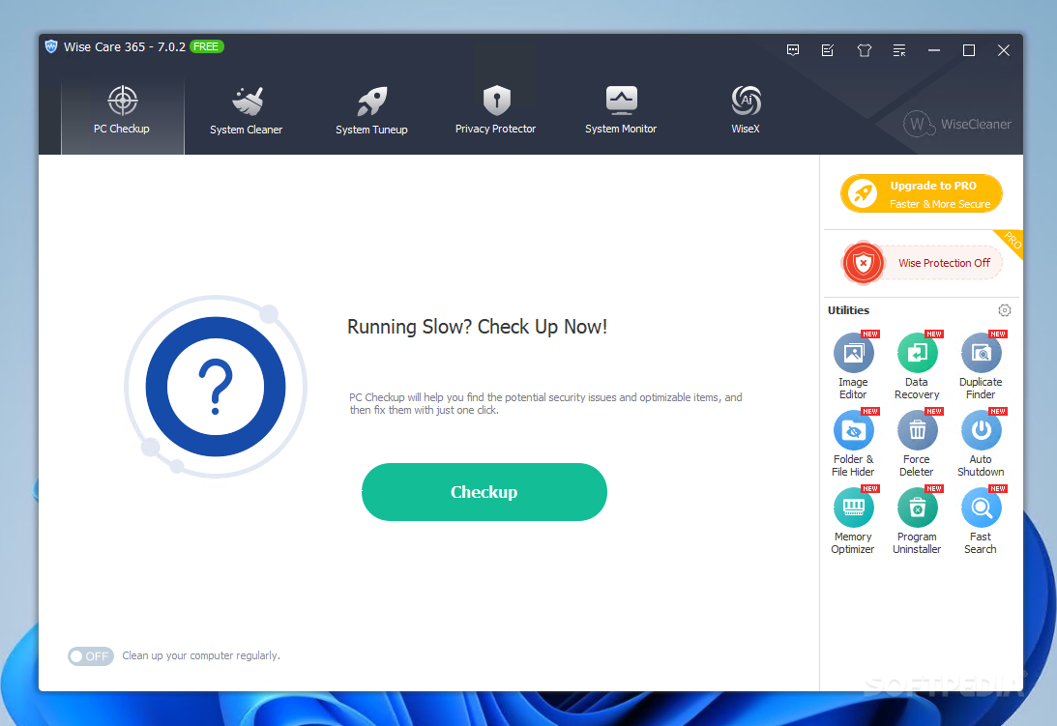Open the skin shirt icon
The width and height of the screenshot is (1057, 726).
pyautogui.click(x=865, y=50)
